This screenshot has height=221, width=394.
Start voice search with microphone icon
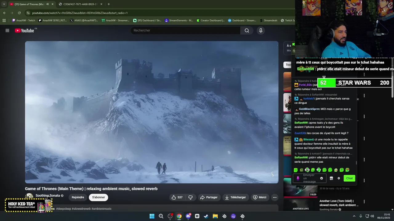coord(261,30)
